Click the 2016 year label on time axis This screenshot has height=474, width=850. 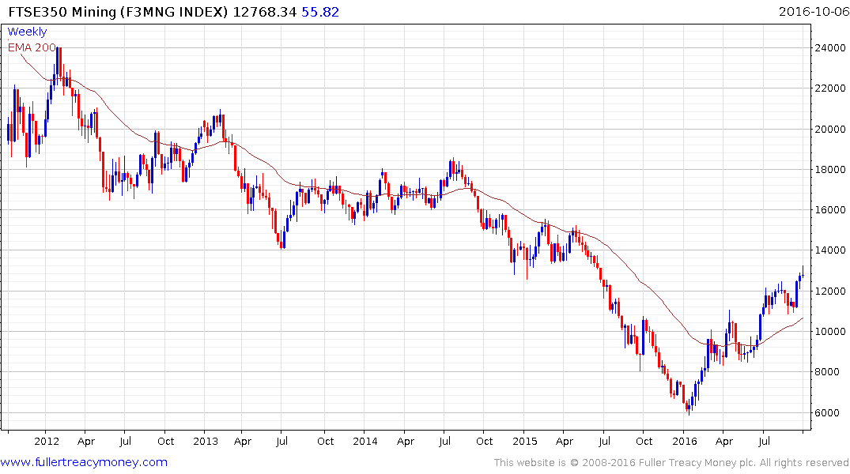click(684, 442)
